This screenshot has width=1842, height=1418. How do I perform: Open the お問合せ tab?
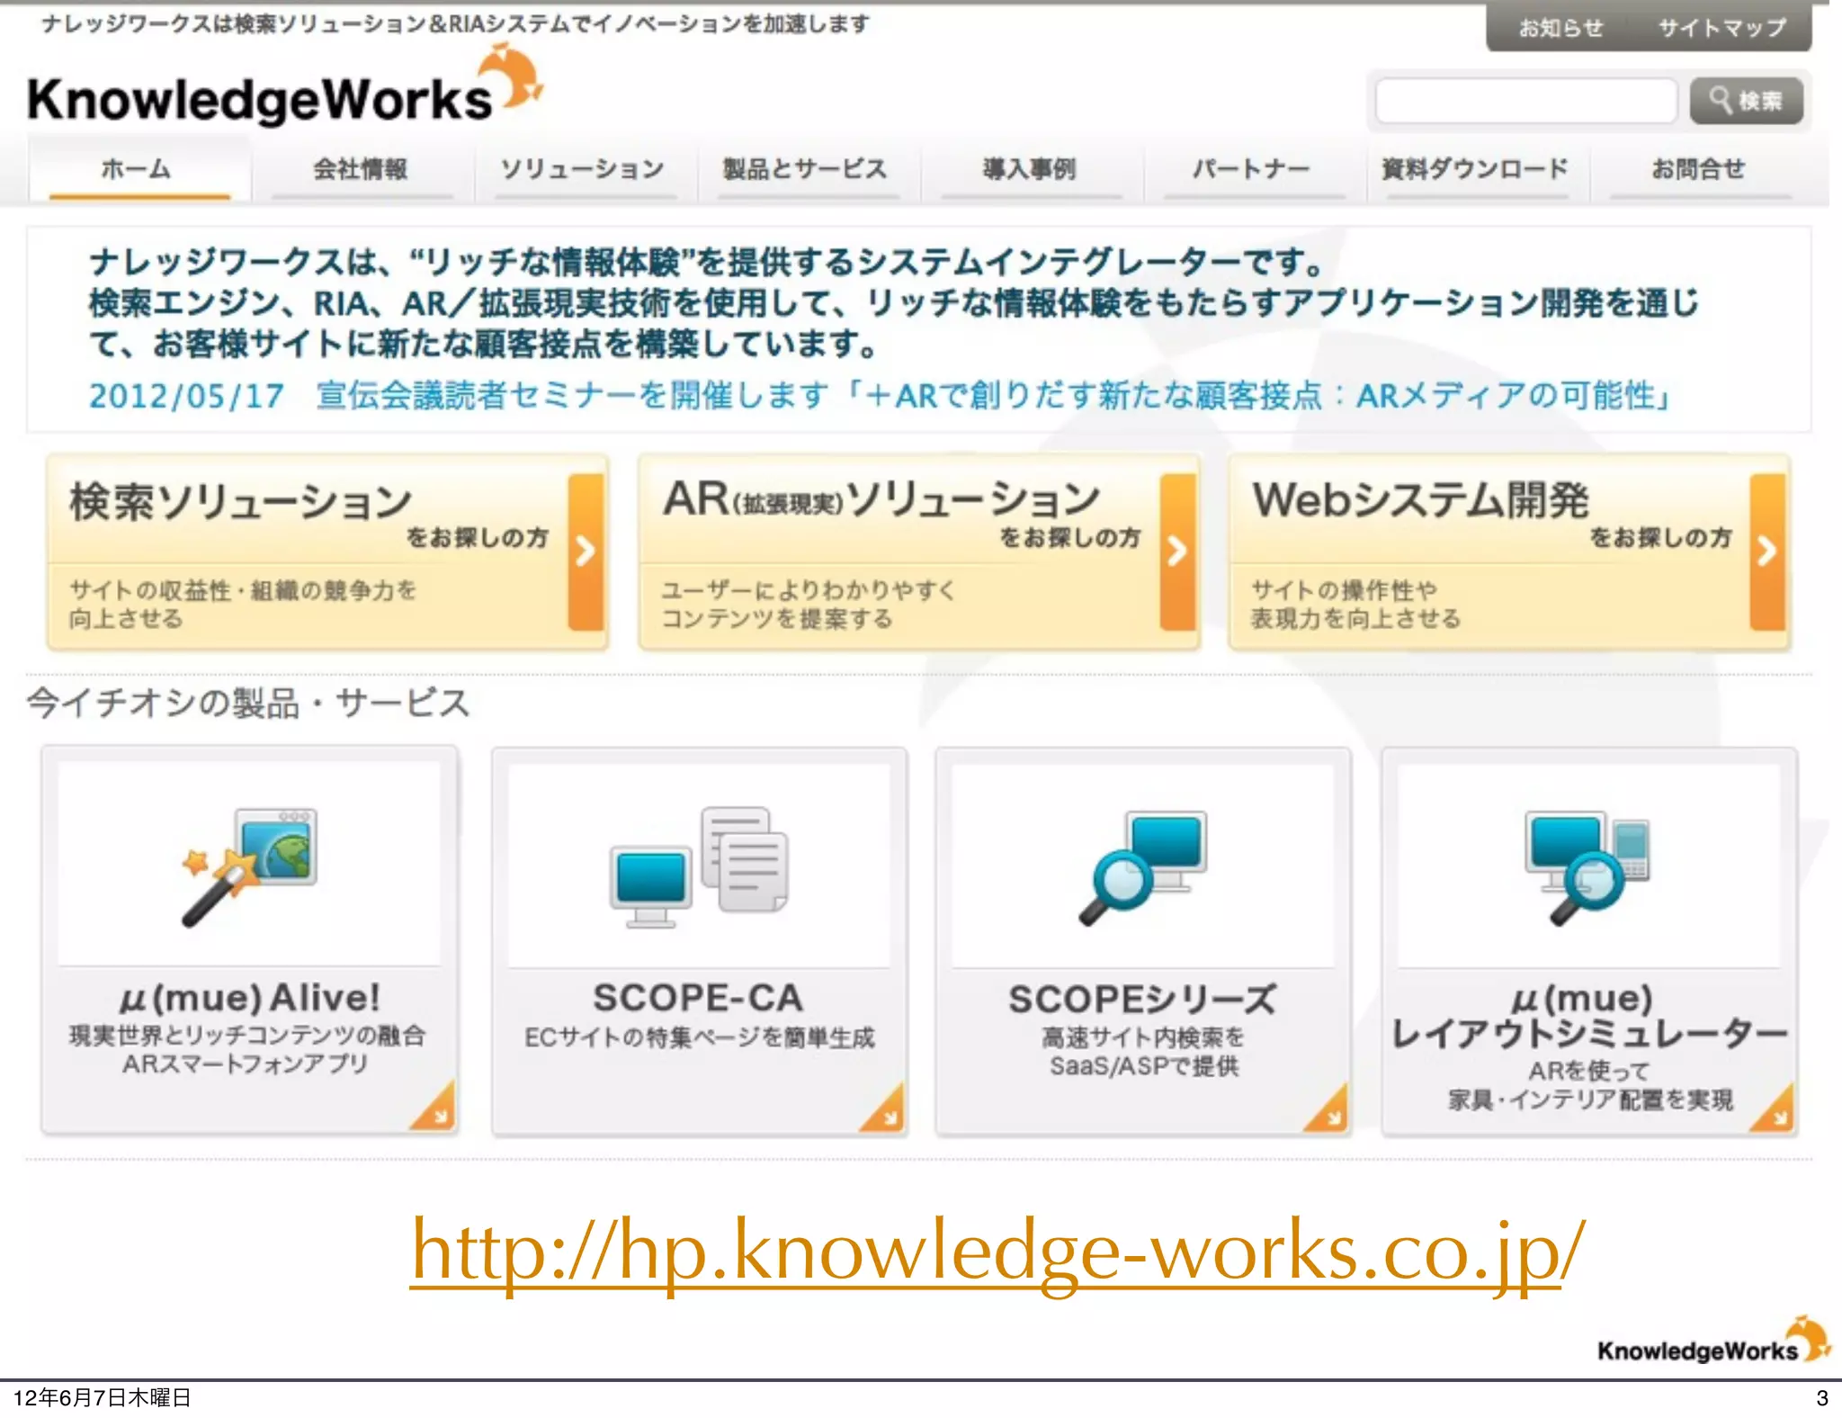[1698, 169]
